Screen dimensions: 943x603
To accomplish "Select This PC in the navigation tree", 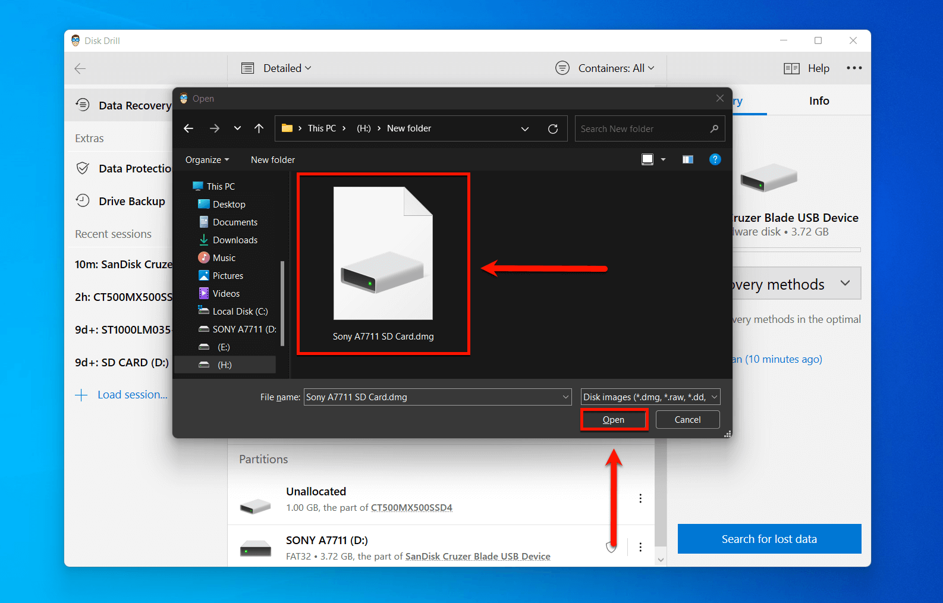I will [214, 186].
